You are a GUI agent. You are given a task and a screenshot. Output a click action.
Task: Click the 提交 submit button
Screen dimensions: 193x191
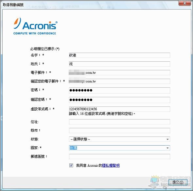click(x=178, y=182)
